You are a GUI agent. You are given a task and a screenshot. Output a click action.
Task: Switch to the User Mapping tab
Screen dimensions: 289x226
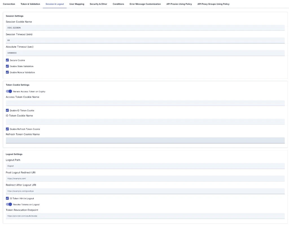pyautogui.click(x=77, y=4)
